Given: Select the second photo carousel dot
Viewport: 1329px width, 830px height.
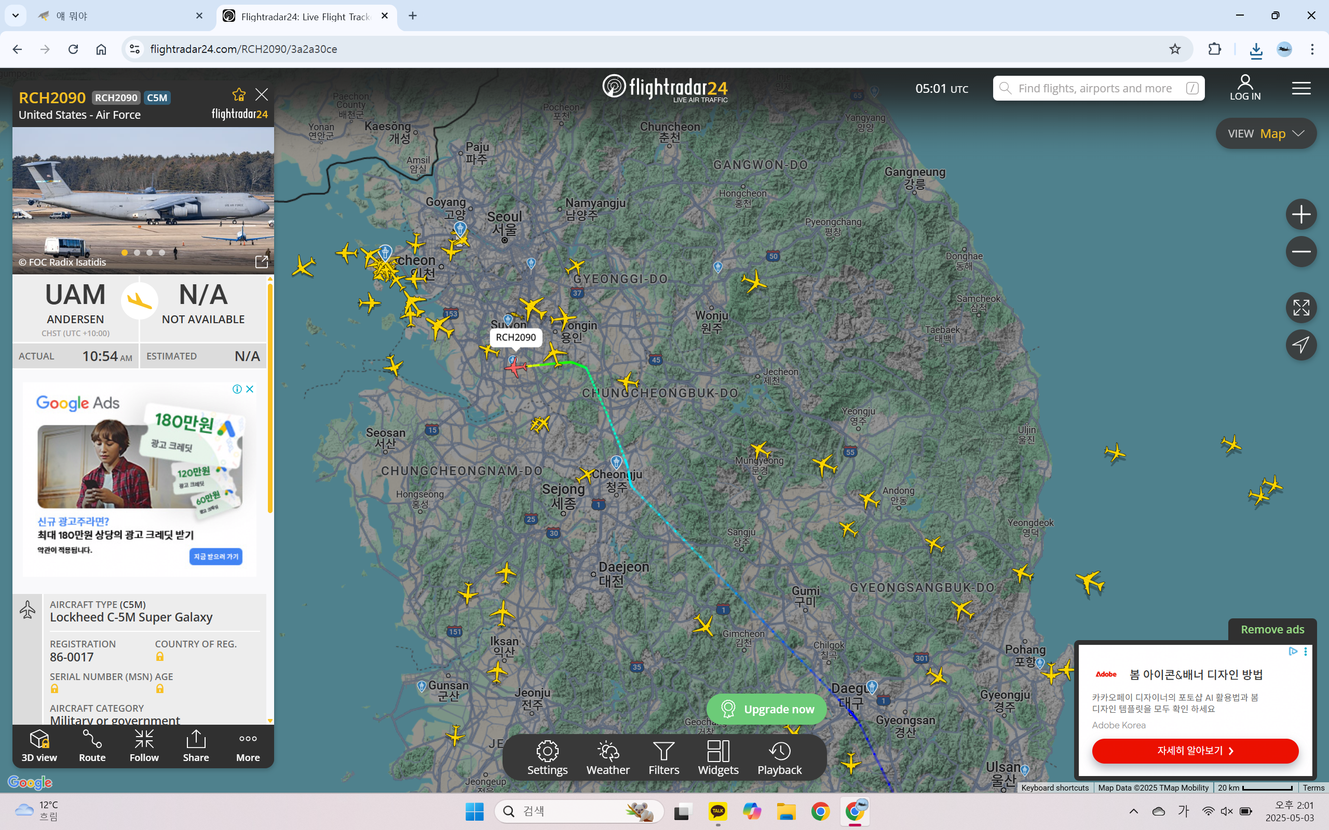Looking at the screenshot, I should coord(137,253).
